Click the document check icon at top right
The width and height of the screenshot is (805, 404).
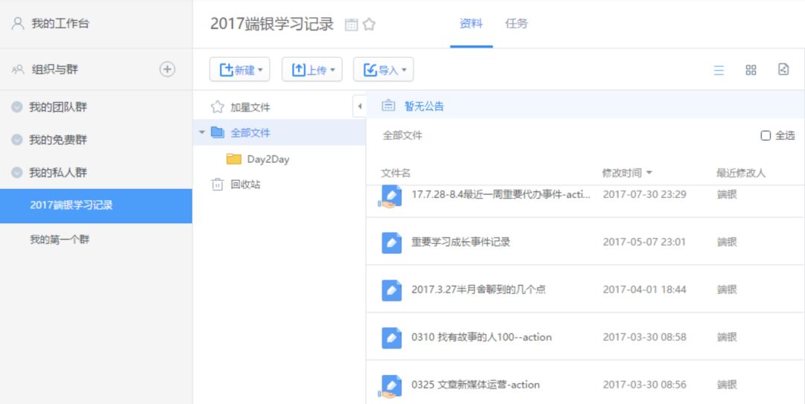[783, 69]
